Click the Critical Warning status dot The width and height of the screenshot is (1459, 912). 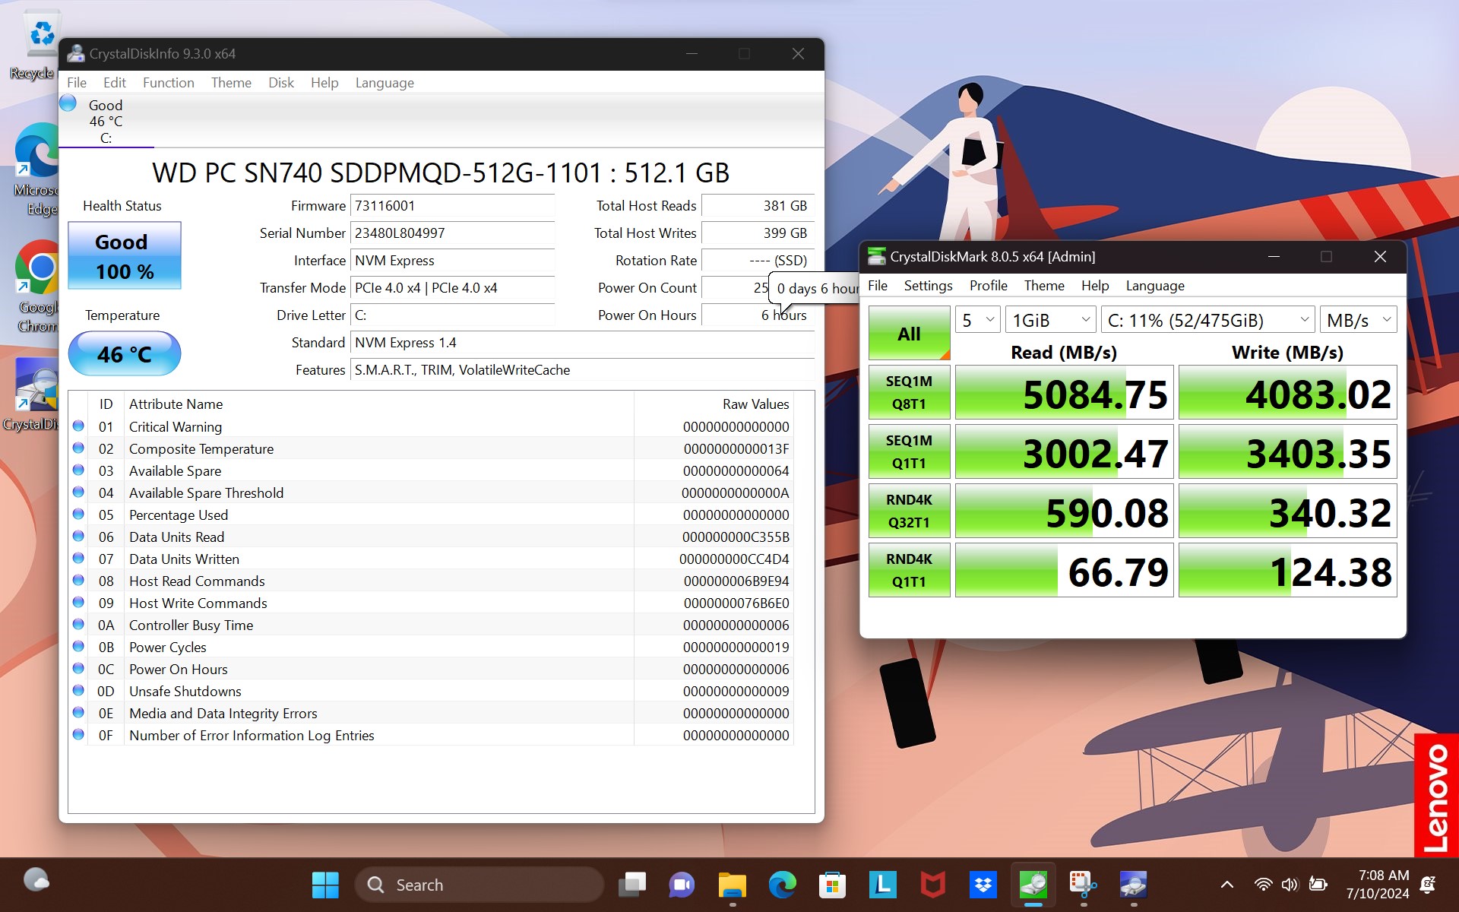(78, 426)
